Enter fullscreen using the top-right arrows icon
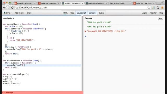This screenshot has width=167, height=94. tap(162, 3)
